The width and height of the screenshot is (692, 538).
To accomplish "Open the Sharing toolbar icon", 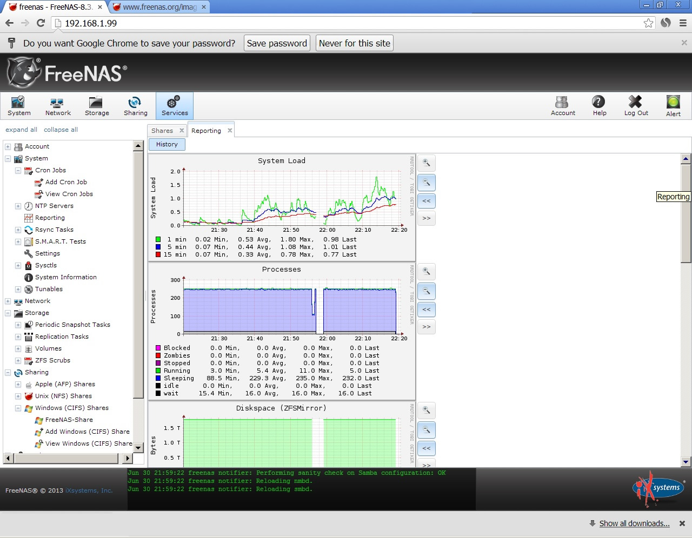I will (x=135, y=106).
